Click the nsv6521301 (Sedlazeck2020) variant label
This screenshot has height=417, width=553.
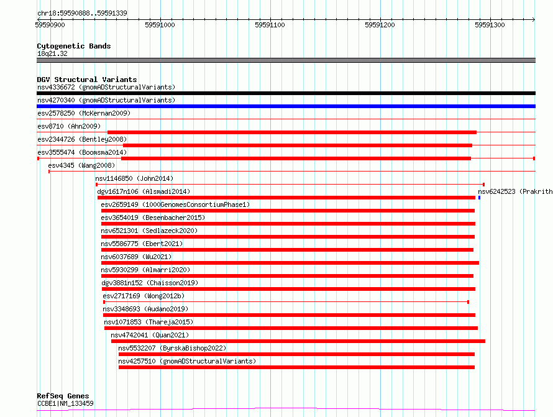(149, 231)
